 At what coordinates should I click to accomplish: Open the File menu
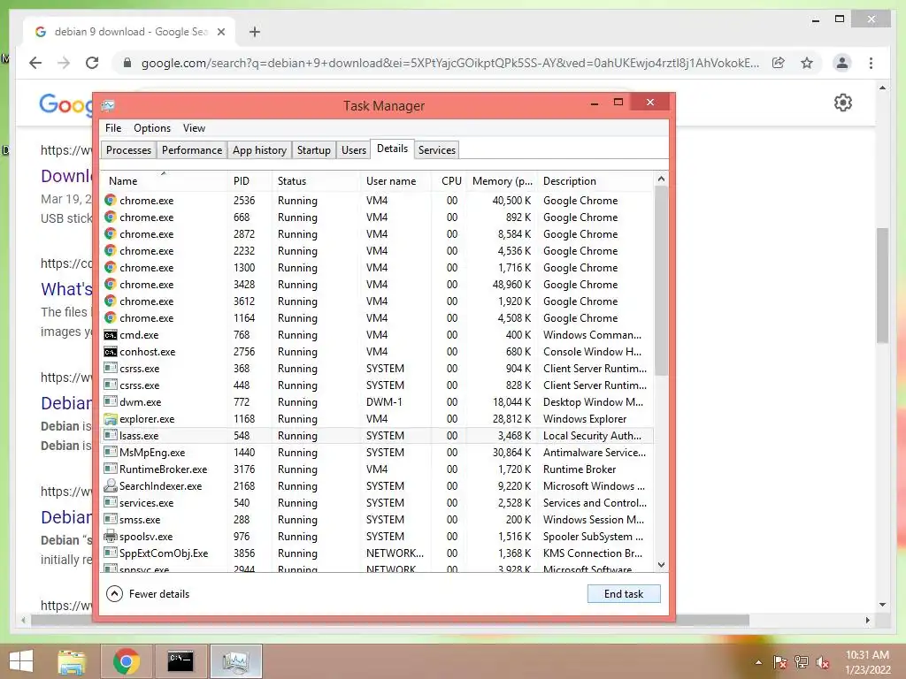pos(113,128)
